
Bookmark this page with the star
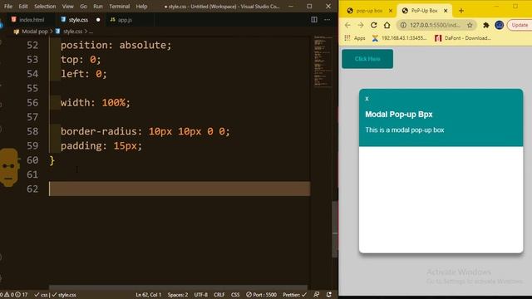(x=470, y=25)
